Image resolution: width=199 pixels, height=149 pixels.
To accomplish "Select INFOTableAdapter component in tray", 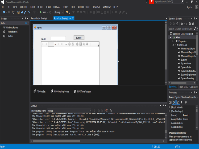I will tap(83, 91).
